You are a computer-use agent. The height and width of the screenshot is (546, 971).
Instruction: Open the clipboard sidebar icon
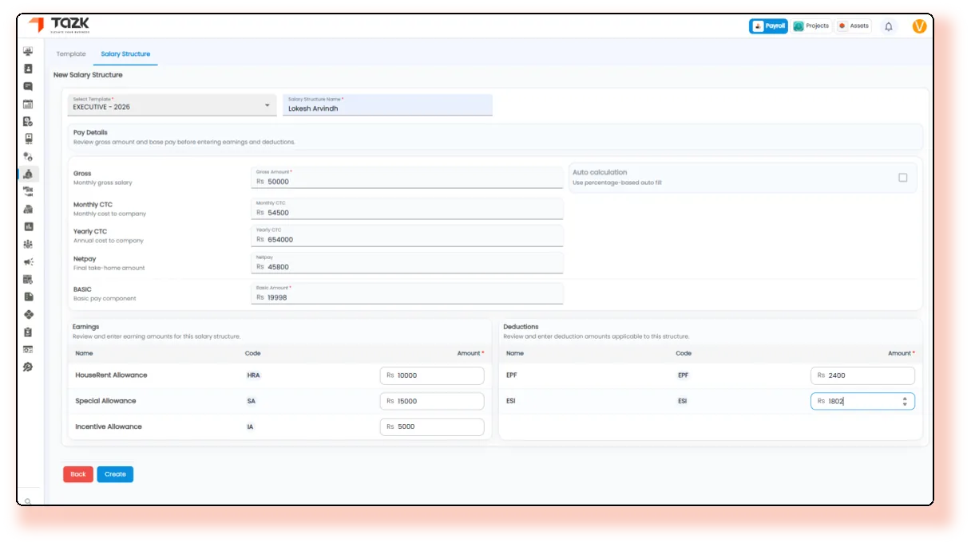click(x=28, y=332)
